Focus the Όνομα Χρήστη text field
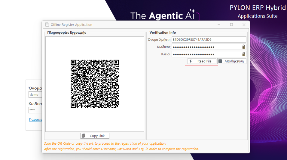Screen dimensions: 287x160 pos(209,40)
